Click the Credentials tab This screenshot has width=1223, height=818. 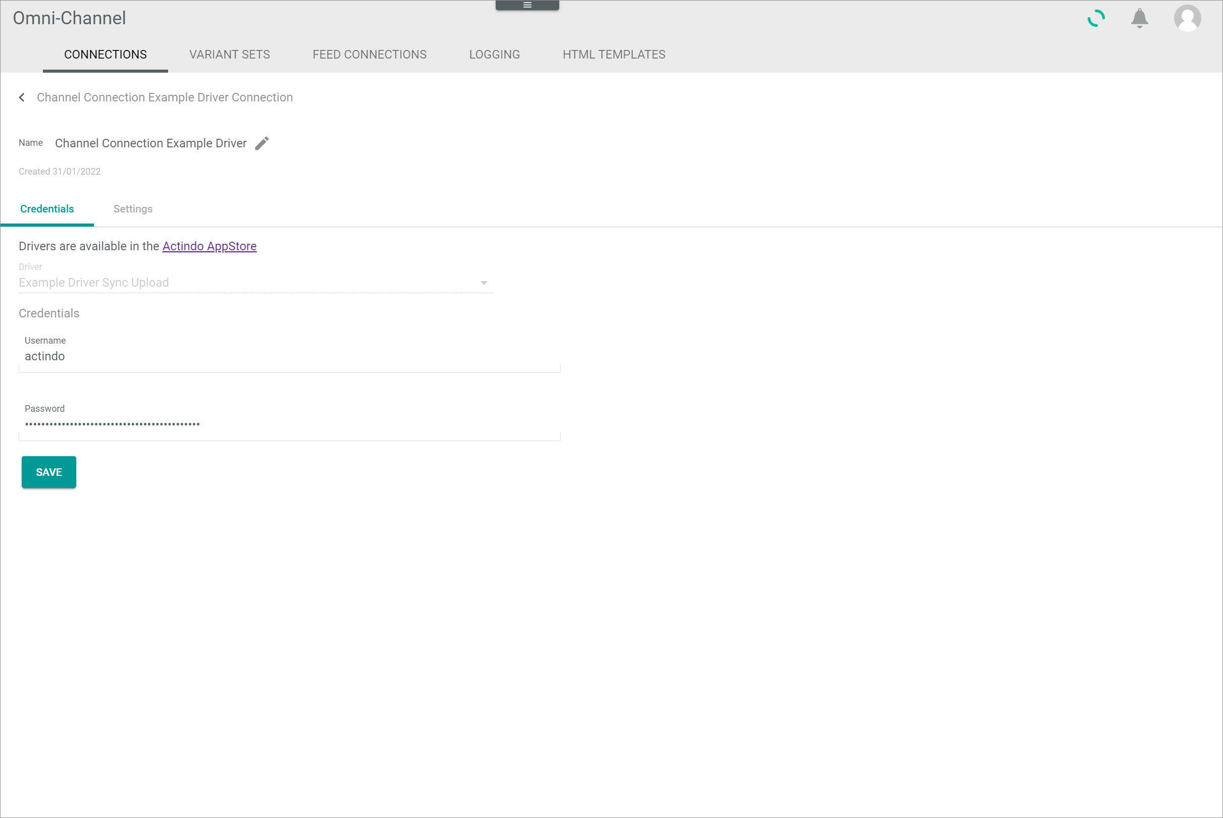tap(46, 208)
